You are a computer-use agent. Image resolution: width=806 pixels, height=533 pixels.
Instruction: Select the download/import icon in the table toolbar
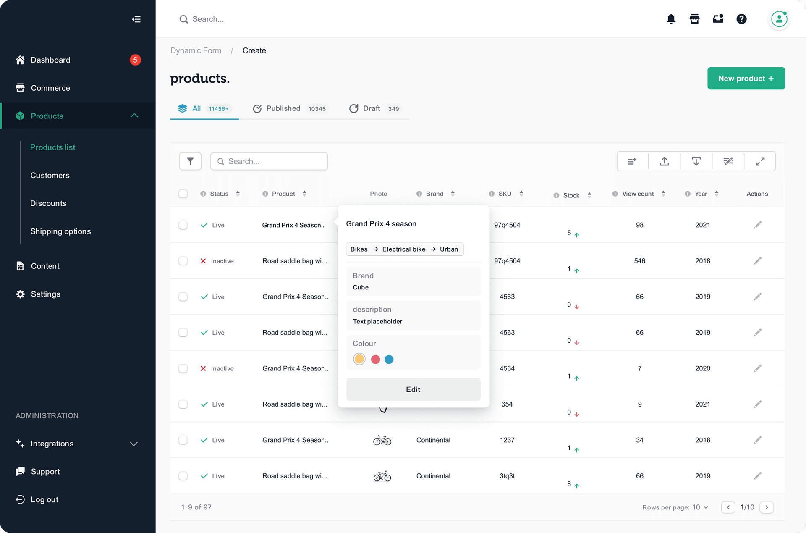coord(696,161)
